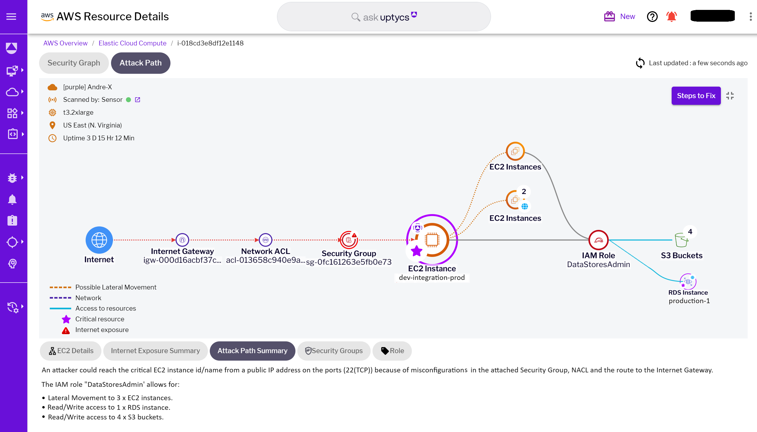Open the Sensor external link icon

(x=137, y=100)
